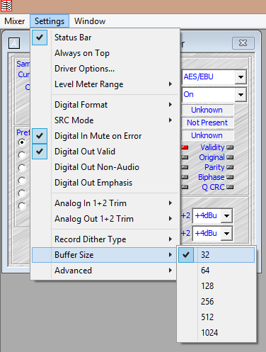Click the red mixer application icon
Screen dimensions: 266x352
point(6,6)
